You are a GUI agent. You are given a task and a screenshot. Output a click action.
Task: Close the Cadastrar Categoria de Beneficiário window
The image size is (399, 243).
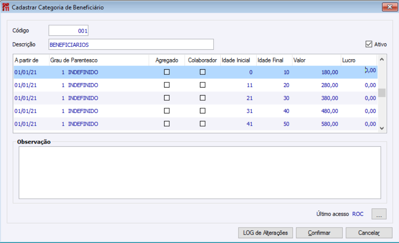click(388, 7)
